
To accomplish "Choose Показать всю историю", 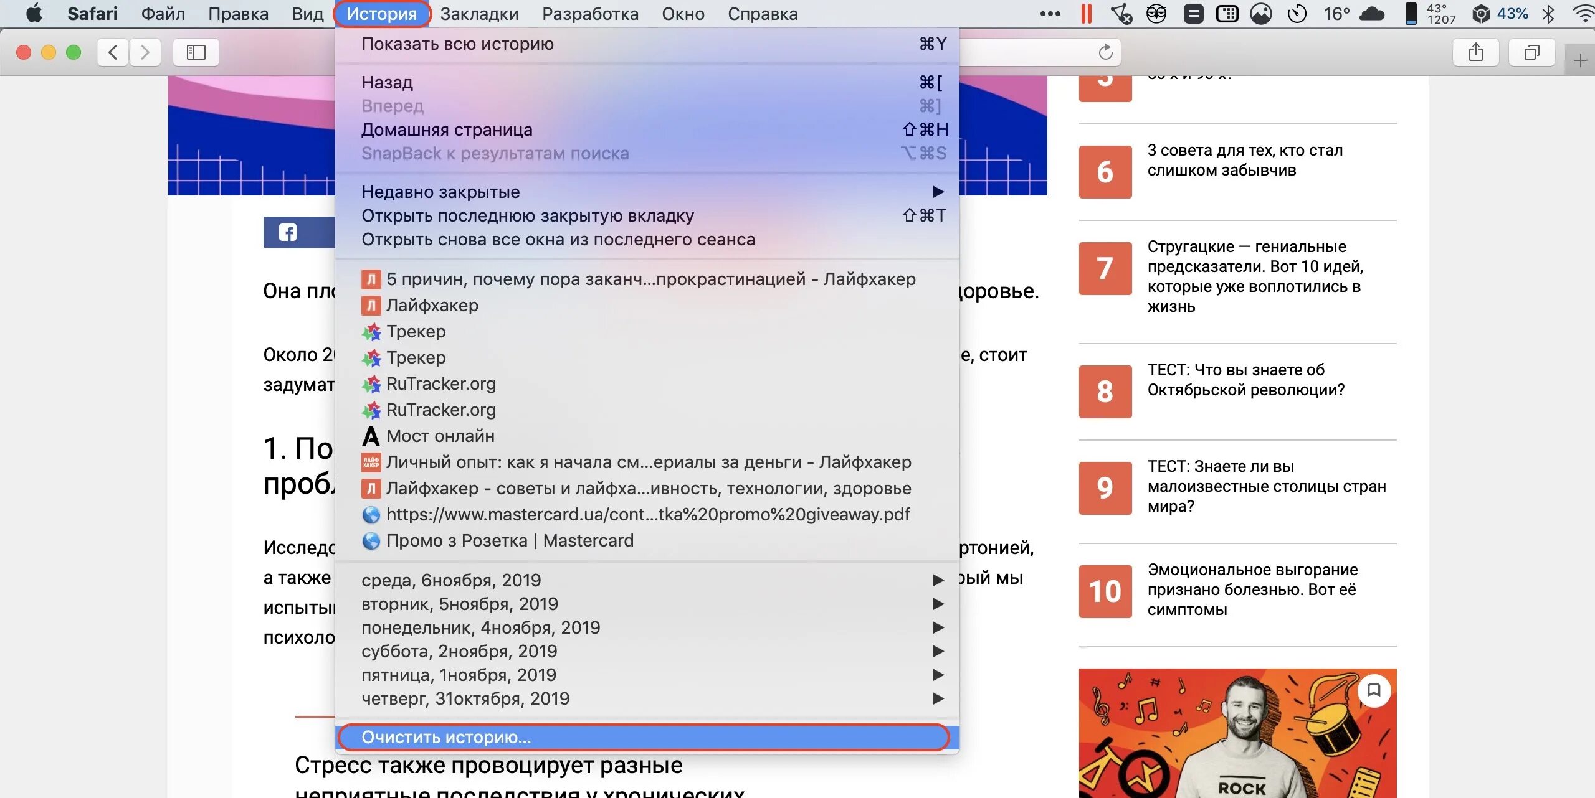I will click(457, 44).
